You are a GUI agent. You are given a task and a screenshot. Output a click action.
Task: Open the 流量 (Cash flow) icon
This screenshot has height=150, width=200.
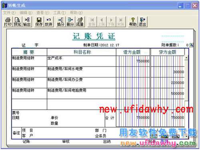pos(80,22)
